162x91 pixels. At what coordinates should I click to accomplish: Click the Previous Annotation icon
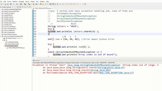[67, 4]
